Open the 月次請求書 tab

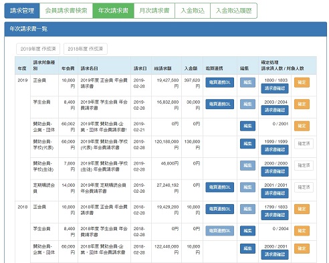pyautogui.click(x=154, y=11)
